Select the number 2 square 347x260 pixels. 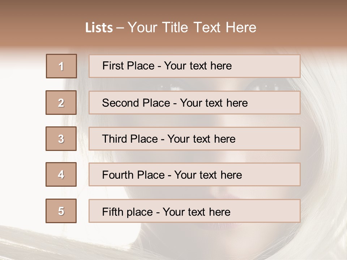(61, 103)
